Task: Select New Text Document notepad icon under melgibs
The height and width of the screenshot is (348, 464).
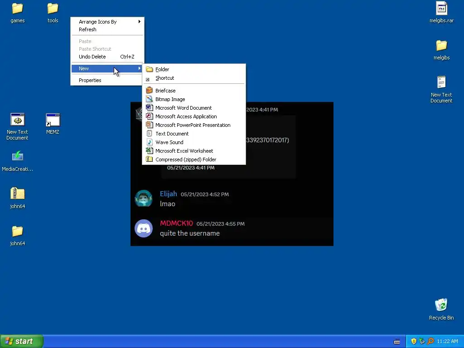Action: (x=441, y=82)
